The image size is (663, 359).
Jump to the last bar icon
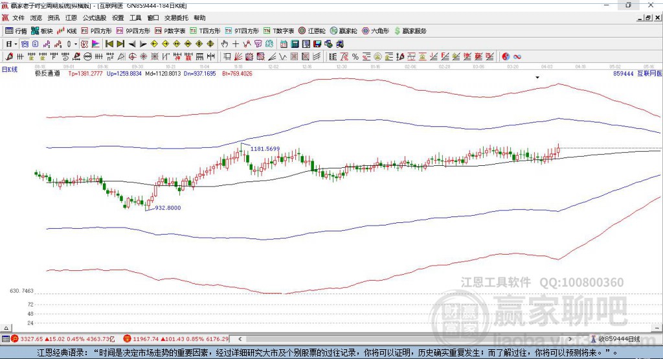120,44
